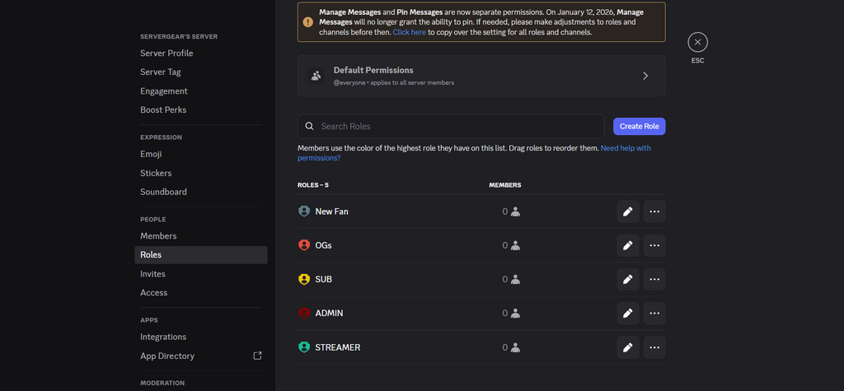Open 'Need help with permissions?' link
844x391 pixels.
click(626, 148)
